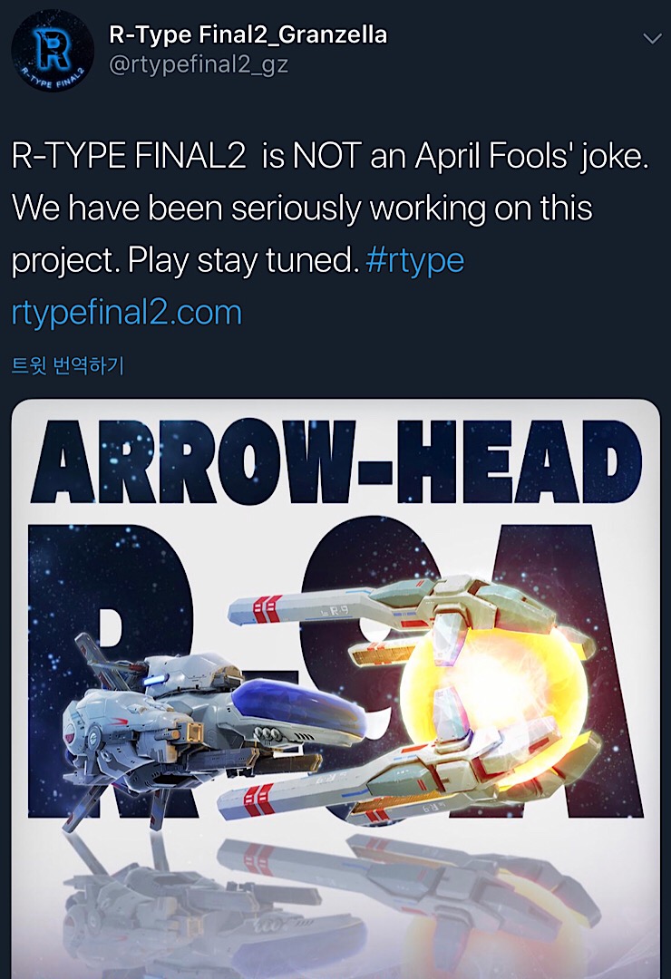The image size is (671, 979).
Task: Open the R-Type Final2 profile avatar
Action: pos(53,51)
